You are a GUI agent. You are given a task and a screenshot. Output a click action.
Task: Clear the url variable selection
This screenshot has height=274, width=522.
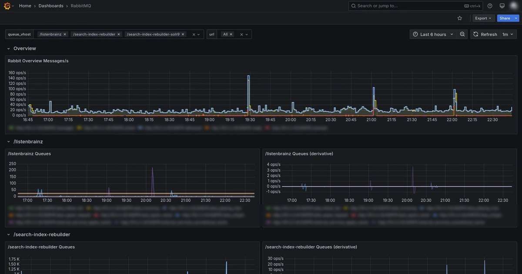(242, 34)
